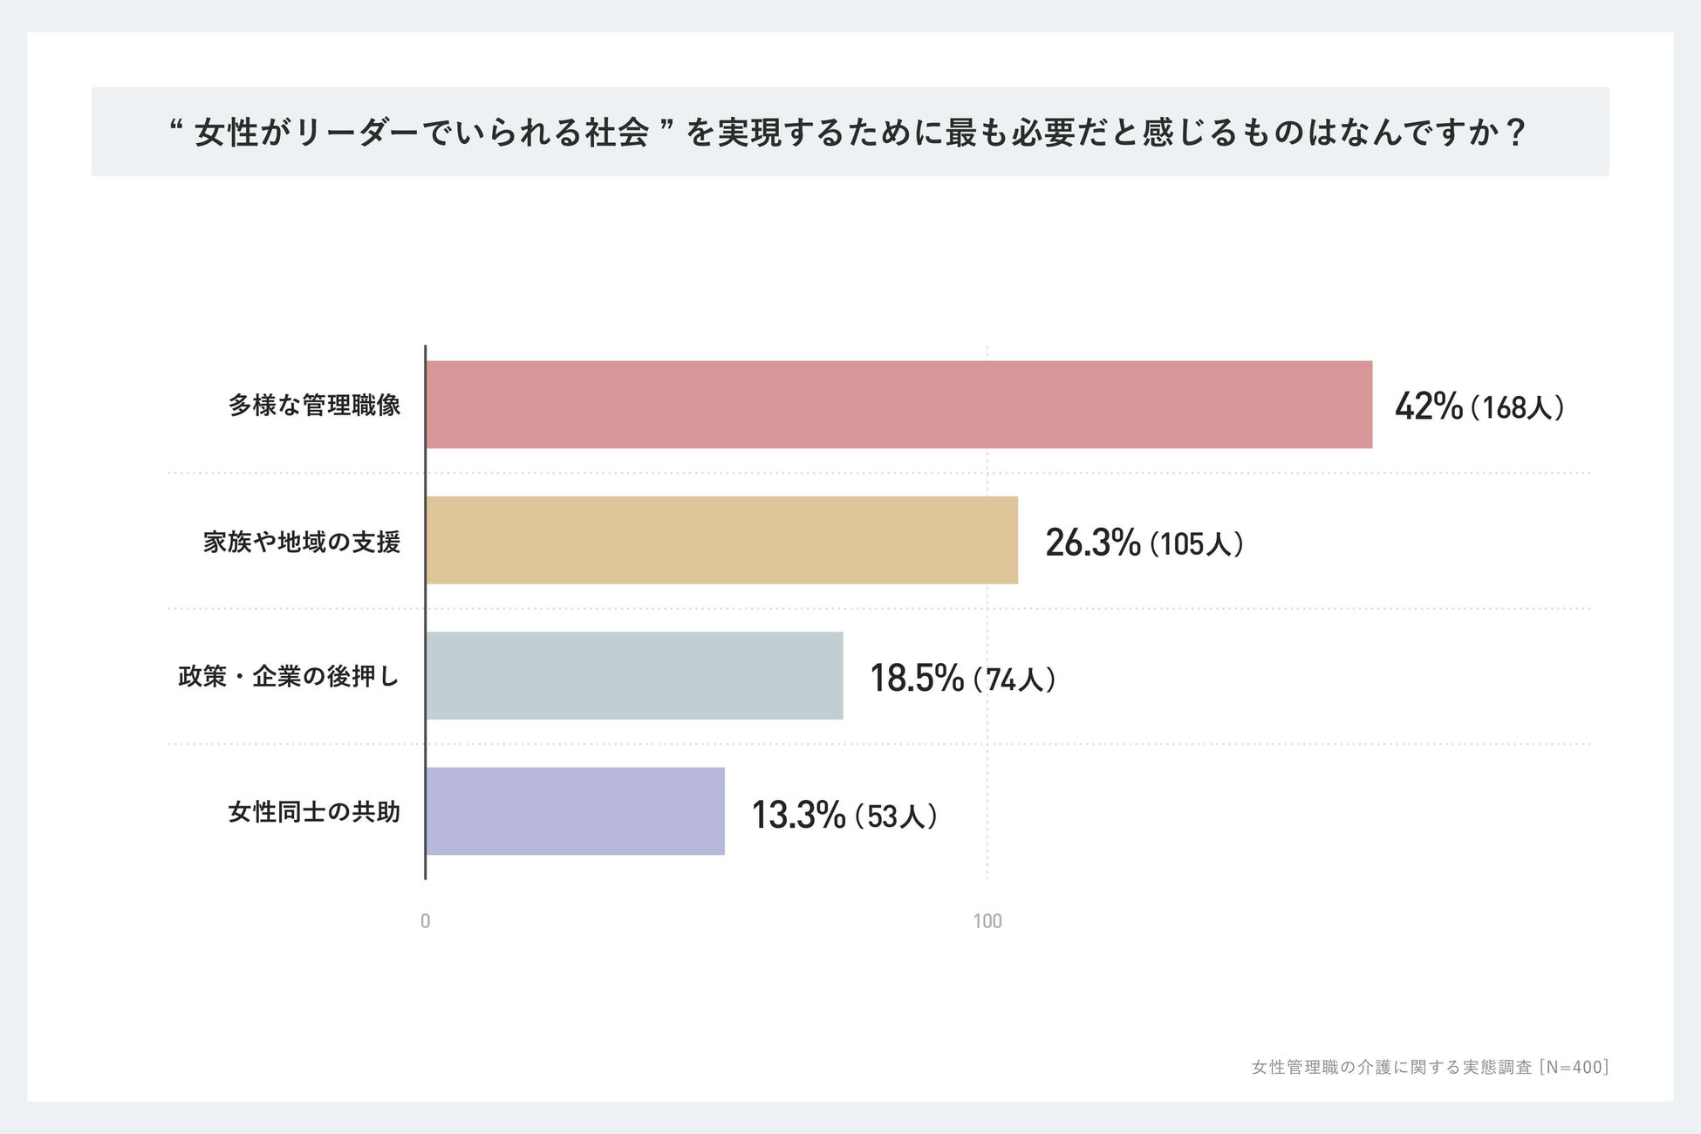This screenshot has height=1134, width=1701.
Task: Click the 女性同士の共助 category label
Action: [314, 812]
